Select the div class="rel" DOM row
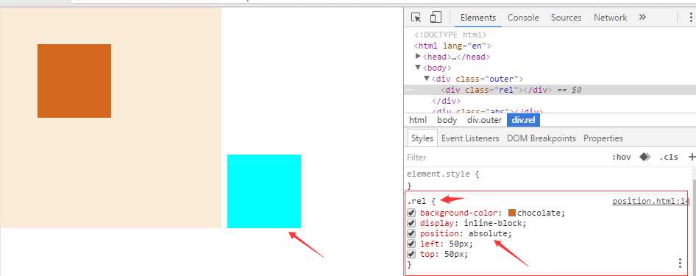Viewport: 696px width, 276px height. coord(550,90)
